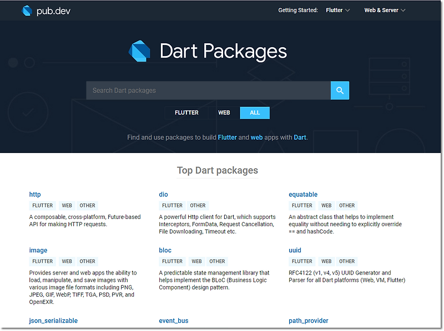Click the dio description about Http client
This screenshot has width=444, height=331.
click(217, 224)
